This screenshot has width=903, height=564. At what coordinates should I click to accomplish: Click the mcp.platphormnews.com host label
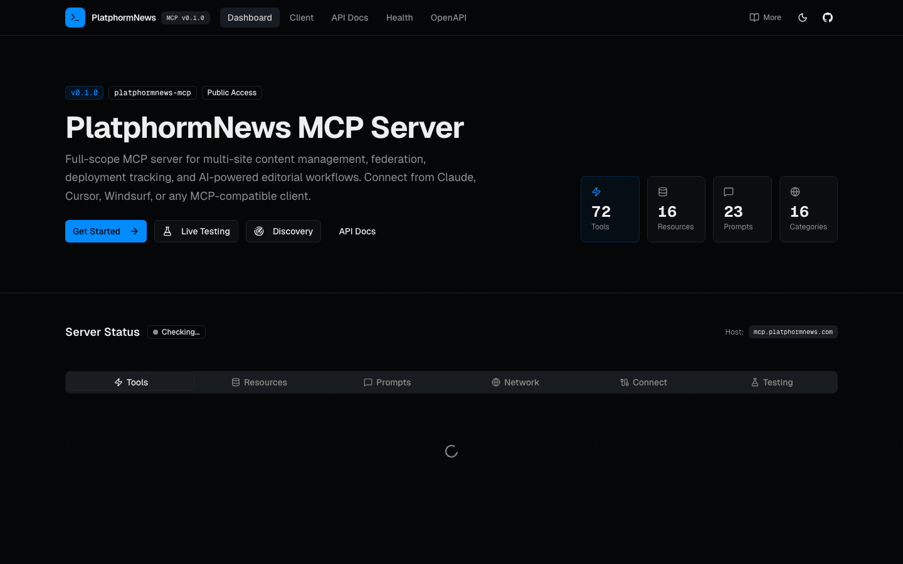click(793, 332)
